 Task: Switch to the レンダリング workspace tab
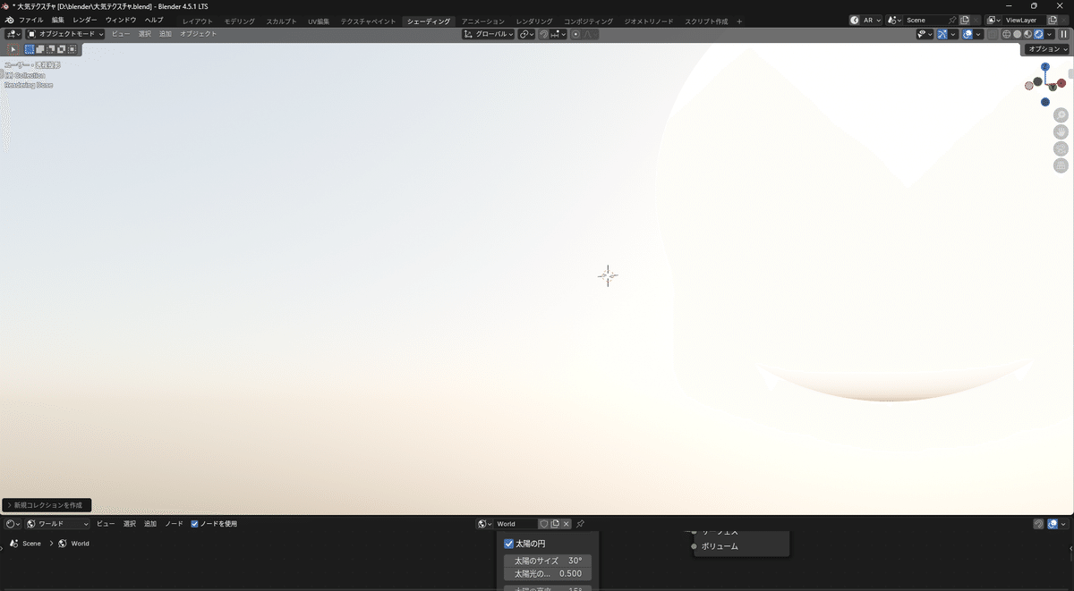pos(534,21)
